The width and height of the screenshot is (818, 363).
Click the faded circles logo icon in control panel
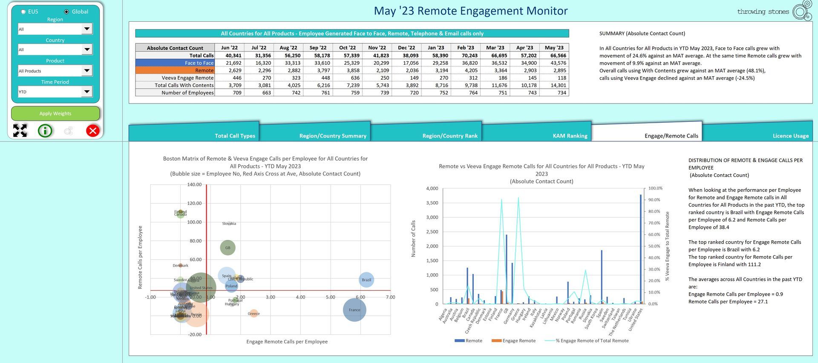point(68,131)
